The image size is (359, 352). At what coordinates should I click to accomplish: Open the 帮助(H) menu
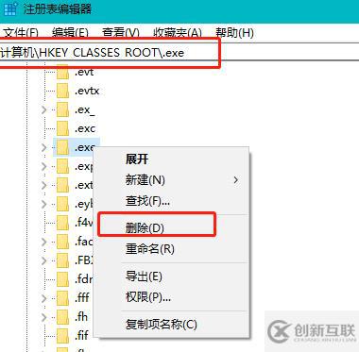pyautogui.click(x=234, y=32)
